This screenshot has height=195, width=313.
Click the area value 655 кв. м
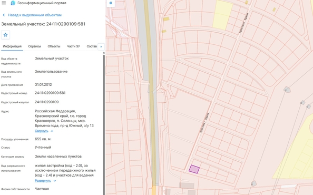click(43, 139)
